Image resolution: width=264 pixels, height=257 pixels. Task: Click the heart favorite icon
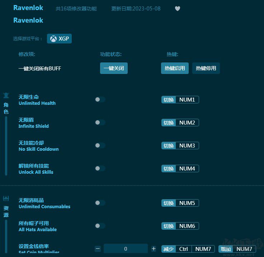(x=178, y=8)
